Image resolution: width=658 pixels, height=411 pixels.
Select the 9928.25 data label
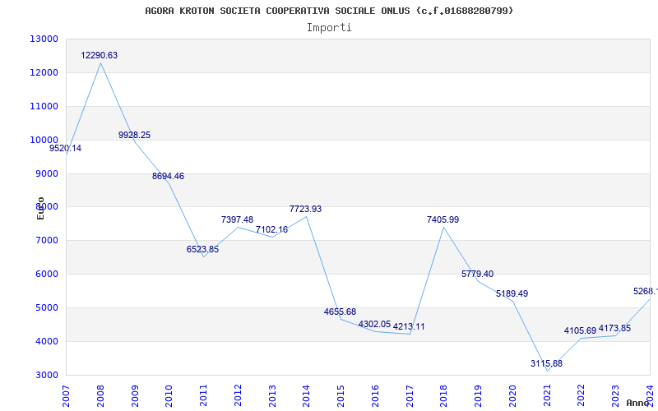tap(134, 135)
